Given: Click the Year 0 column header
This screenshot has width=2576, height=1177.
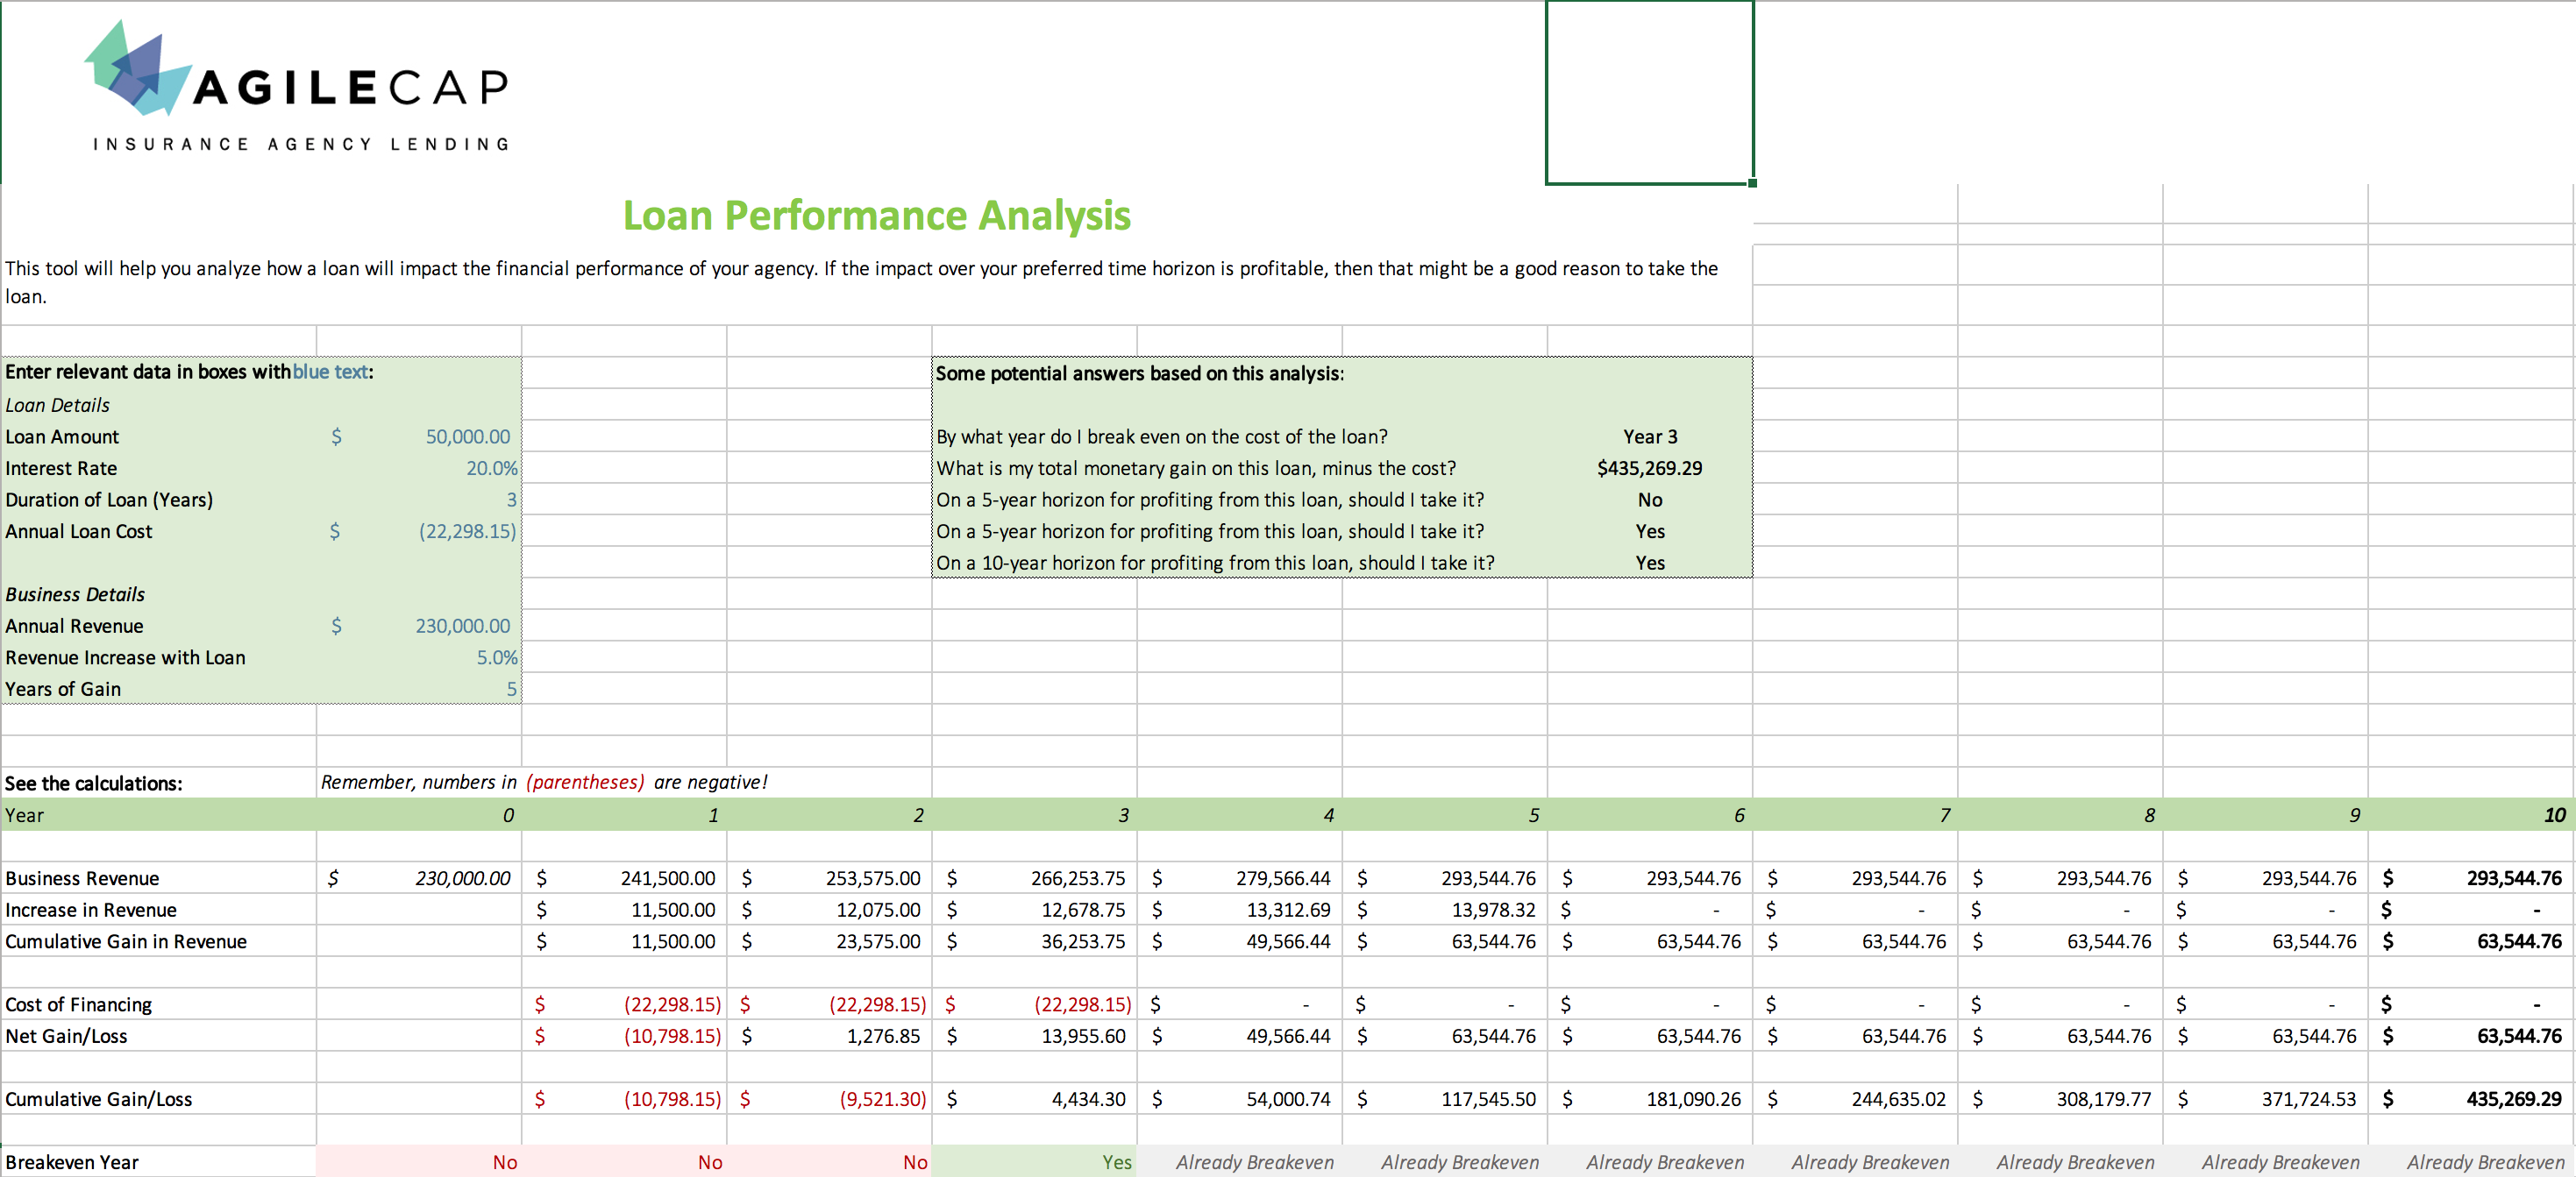Looking at the screenshot, I should [x=419, y=815].
